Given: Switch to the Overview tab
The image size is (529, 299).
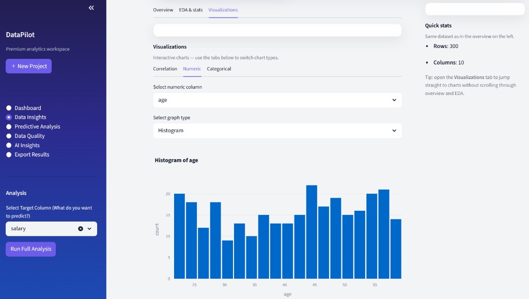Looking at the screenshot, I should 163,10.
